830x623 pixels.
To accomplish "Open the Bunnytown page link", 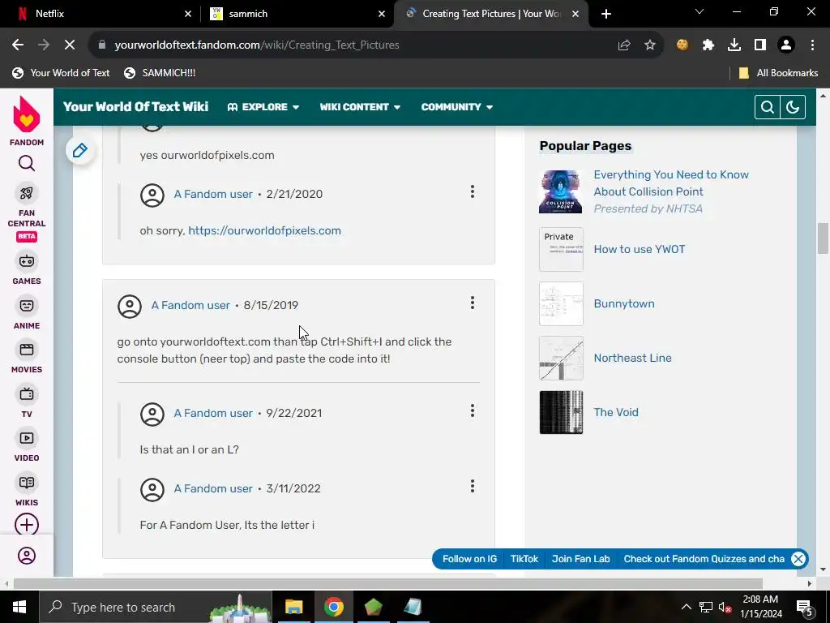I will 623,303.
